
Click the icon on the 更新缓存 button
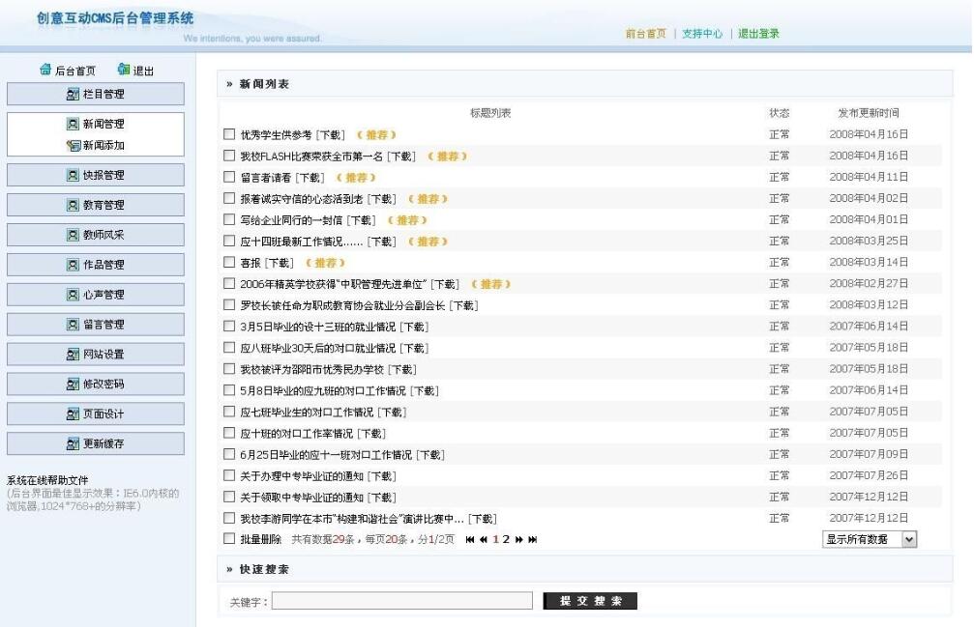73,443
